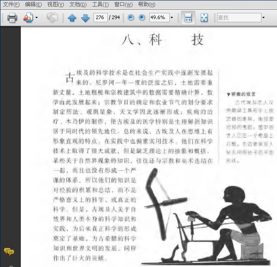Expand the collaborate icon dropdown arrow

click(37, 17)
